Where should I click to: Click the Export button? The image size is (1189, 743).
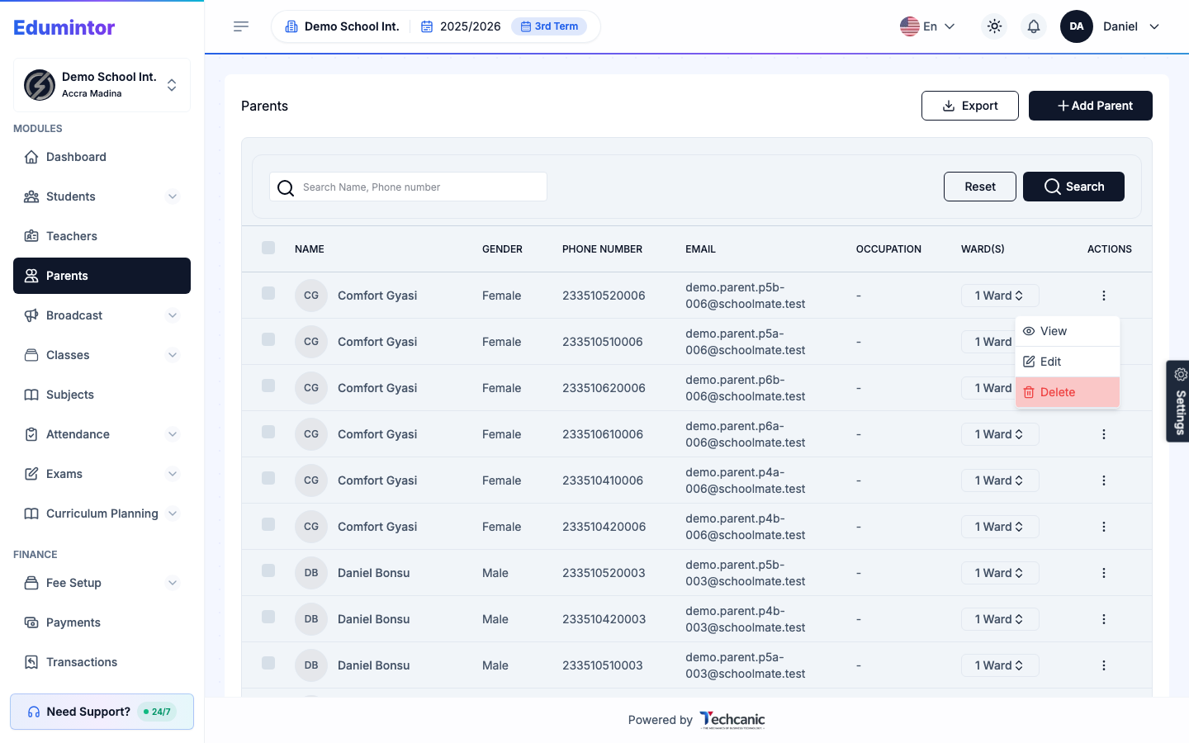point(970,106)
